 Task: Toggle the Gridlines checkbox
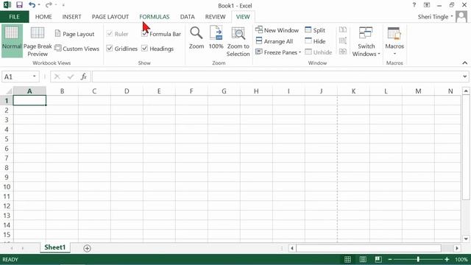pyautogui.click(x=110, y=49)
